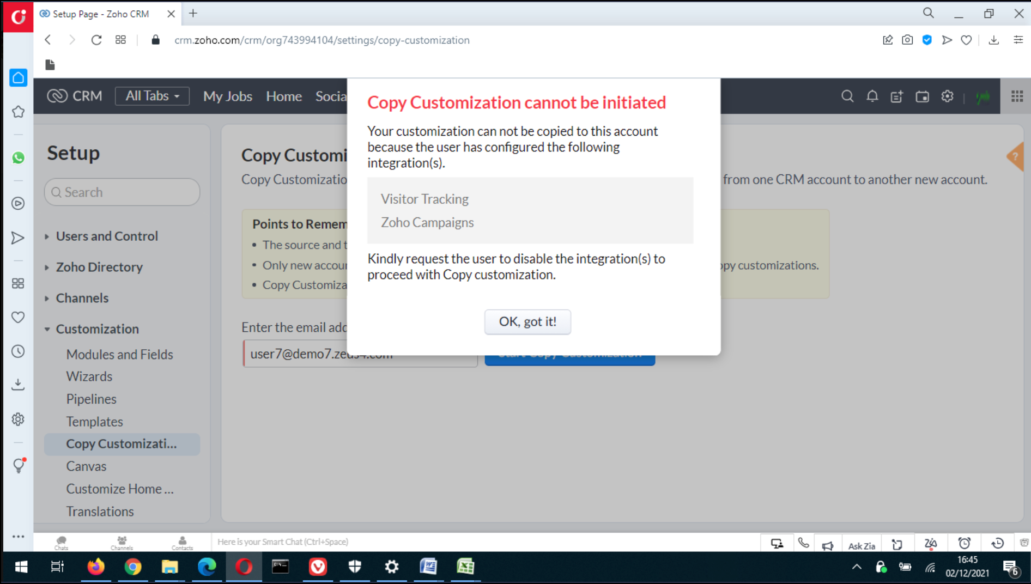Open CRM notifications bell

click(872, 96)
